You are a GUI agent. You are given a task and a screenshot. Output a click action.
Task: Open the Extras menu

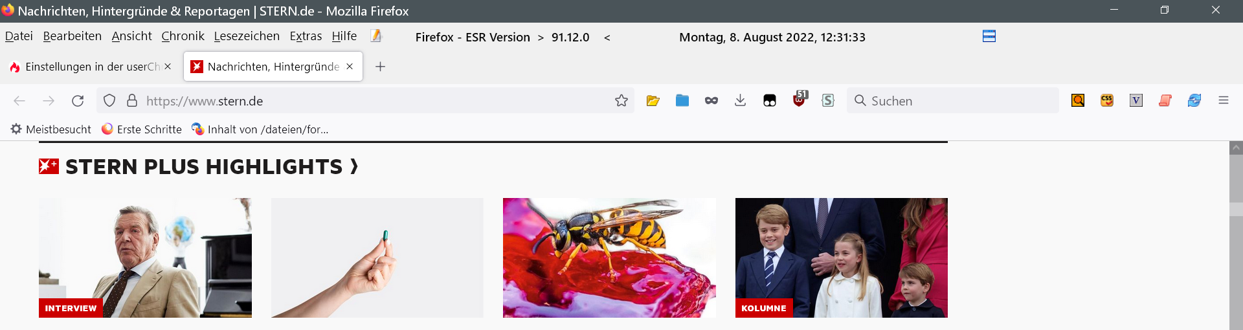point(306,36)
